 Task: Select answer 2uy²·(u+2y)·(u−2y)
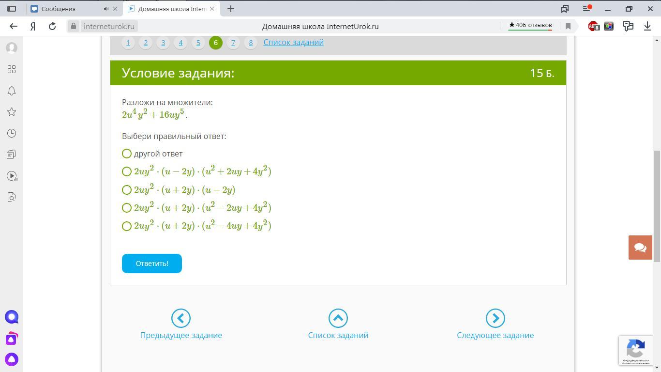point(127,190)
